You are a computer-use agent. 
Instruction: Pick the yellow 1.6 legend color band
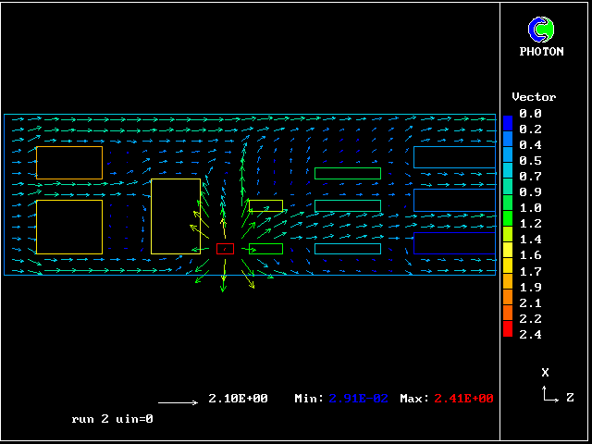[508, 253]
